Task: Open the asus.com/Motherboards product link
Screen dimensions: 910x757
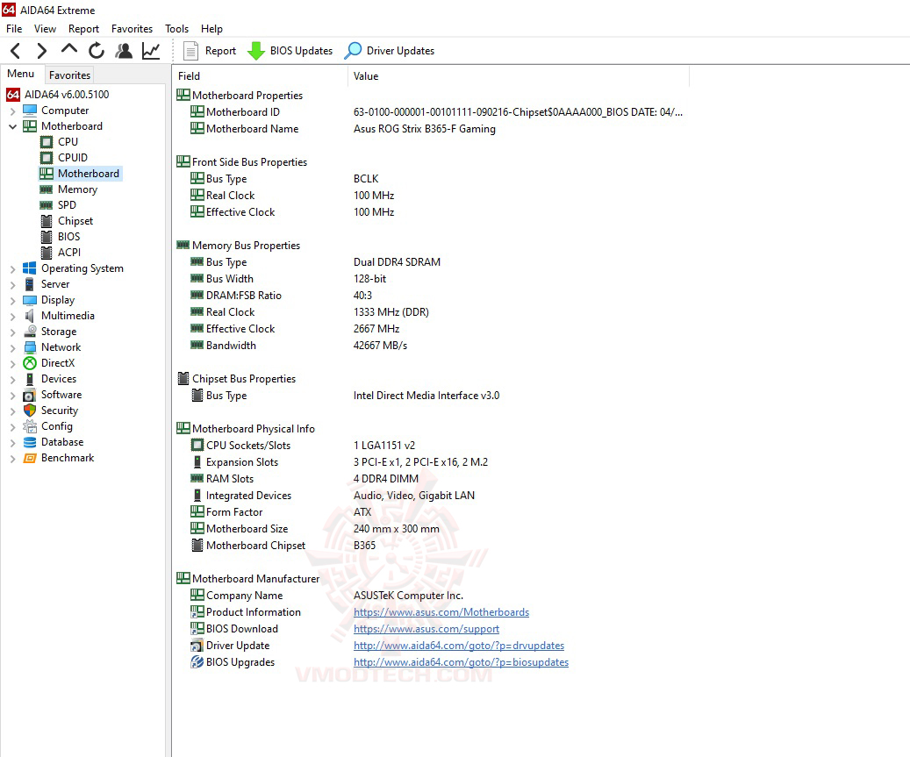Action: pyautogui.click(x=441, y=612)
